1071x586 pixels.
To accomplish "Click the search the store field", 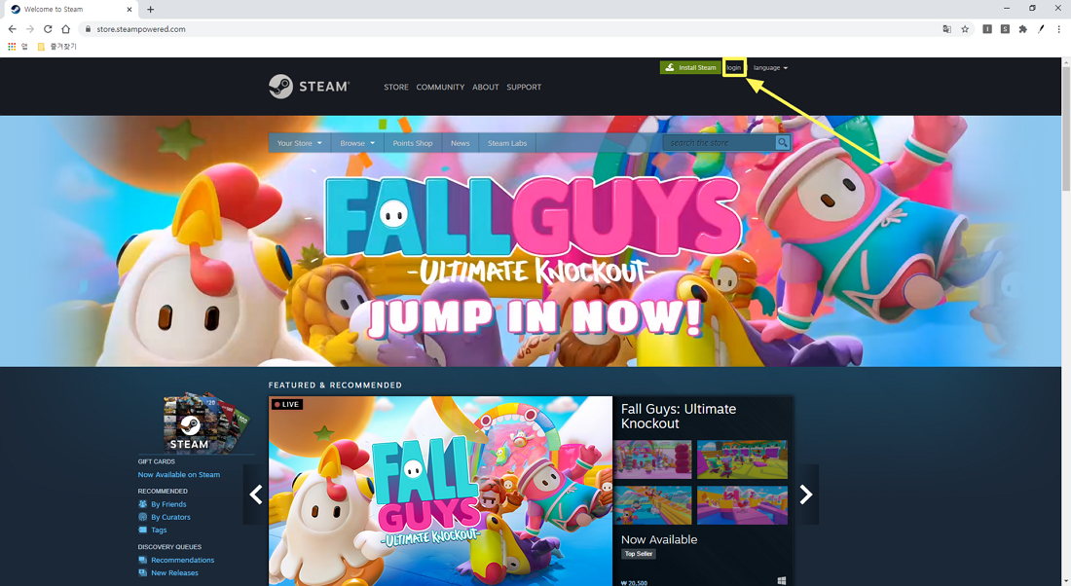I will pyautogui.click(x=720, y=143).
